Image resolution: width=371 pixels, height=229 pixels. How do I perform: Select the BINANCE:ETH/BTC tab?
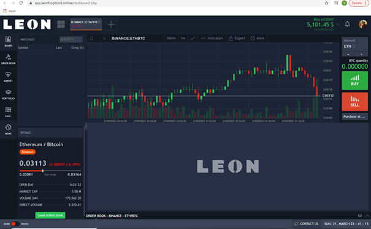coord(85,24)
